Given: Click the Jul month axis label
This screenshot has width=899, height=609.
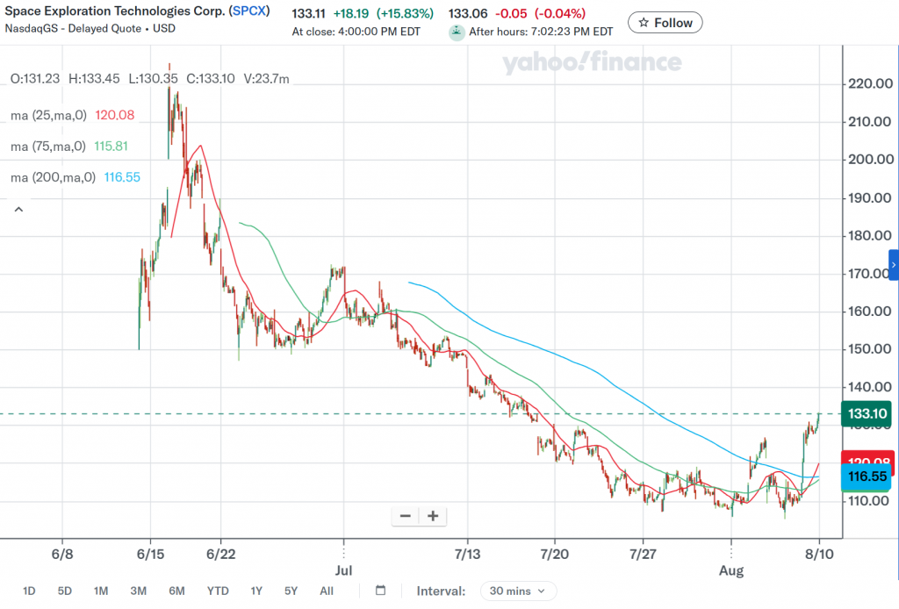Looking at the screenshot, I should click(x=343, y=570).
